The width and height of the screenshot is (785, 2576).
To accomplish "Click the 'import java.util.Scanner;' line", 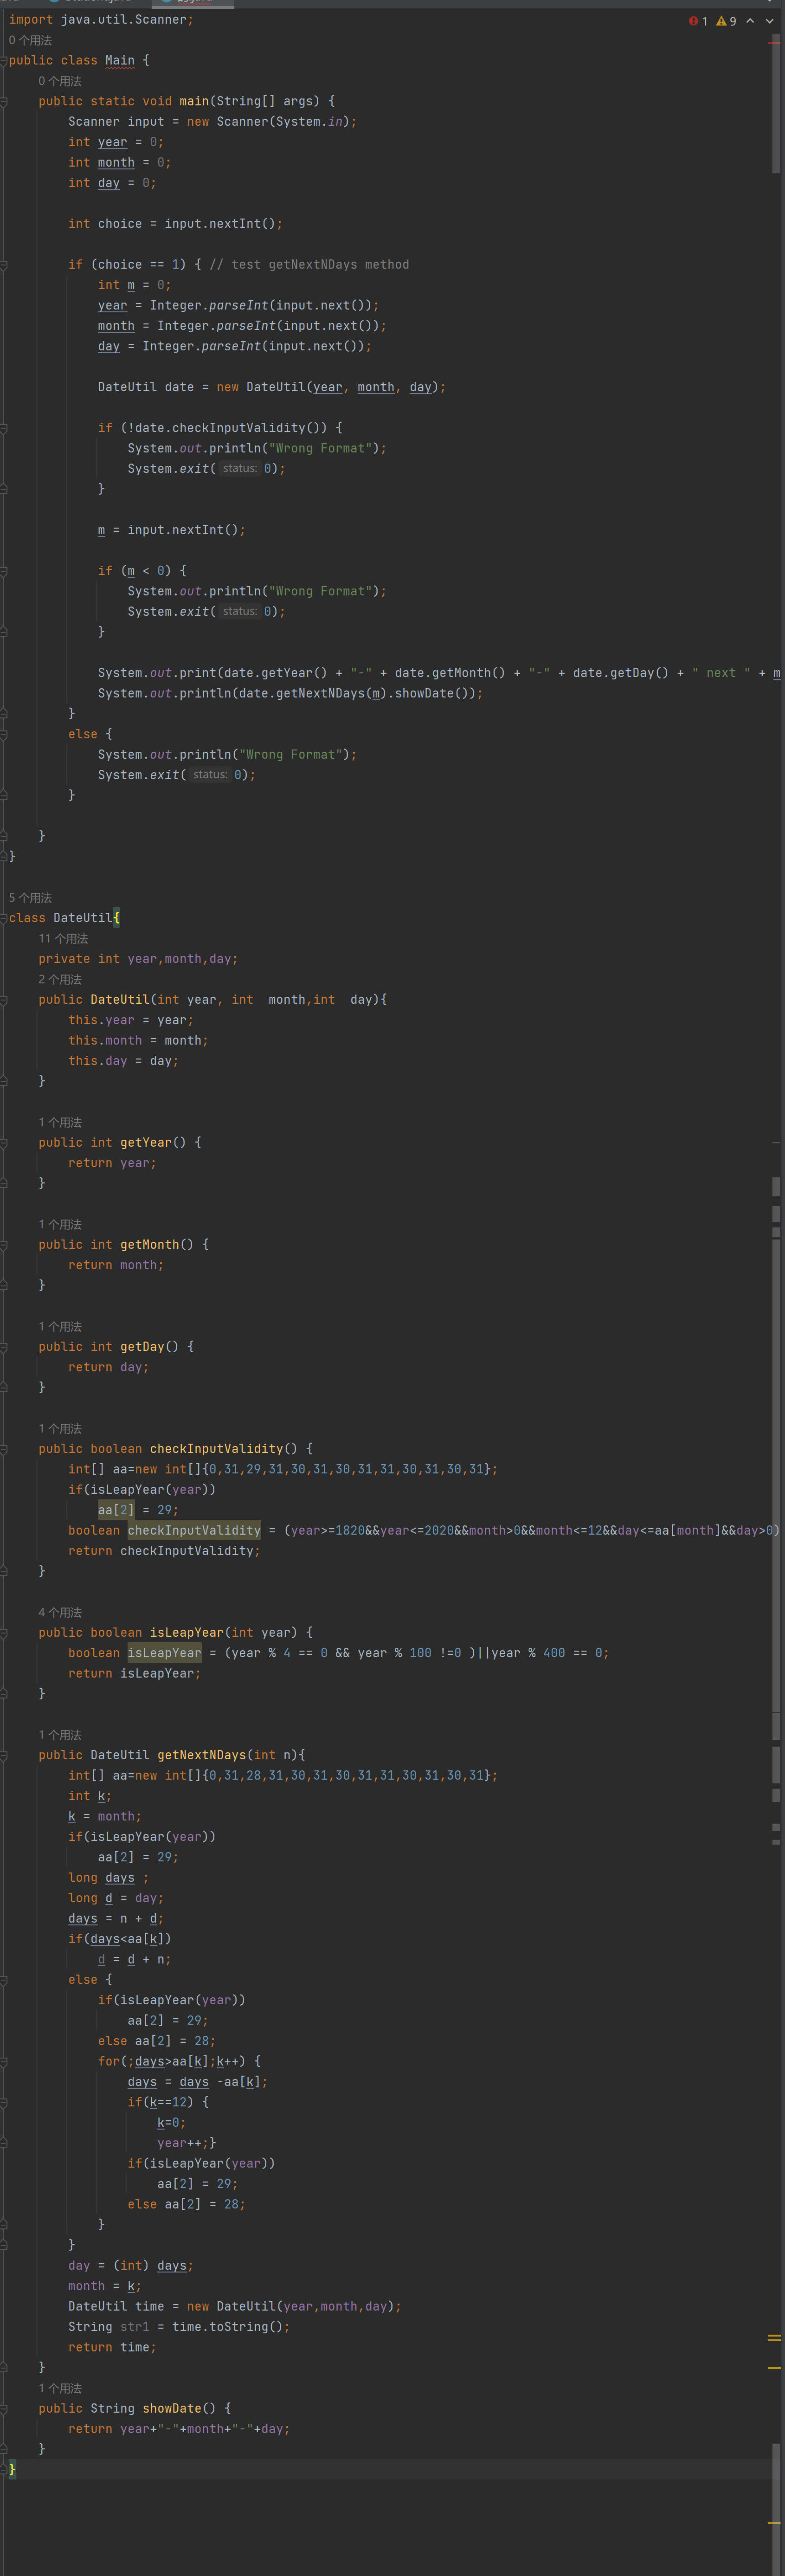I will pos(101,20).
